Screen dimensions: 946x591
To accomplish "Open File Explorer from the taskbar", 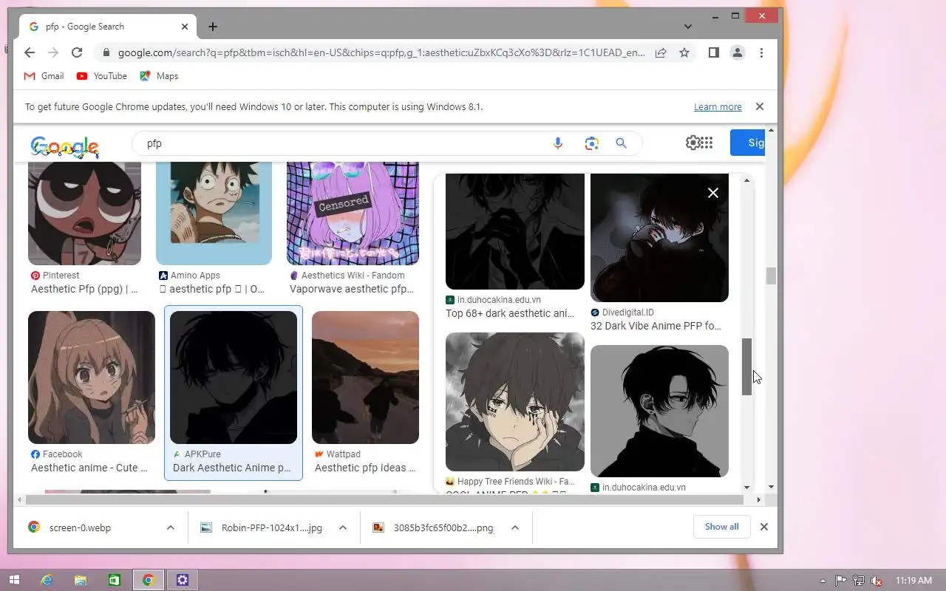I will click(81, 580).
